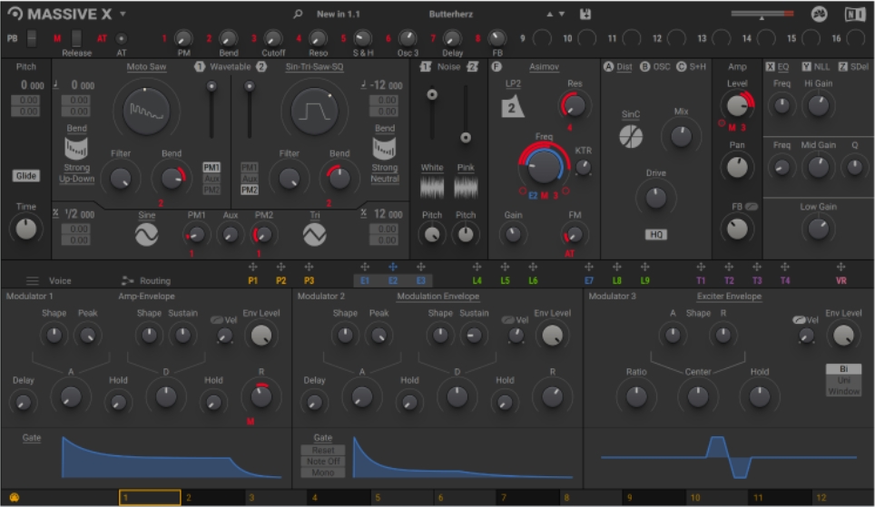875x507 pixels.
Task: Toggle Vel switch in Modulator 1
Action: (217, 319)
